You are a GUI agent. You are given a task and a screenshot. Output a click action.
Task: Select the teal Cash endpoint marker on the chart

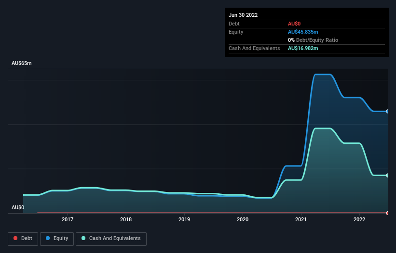click(388, 175)
